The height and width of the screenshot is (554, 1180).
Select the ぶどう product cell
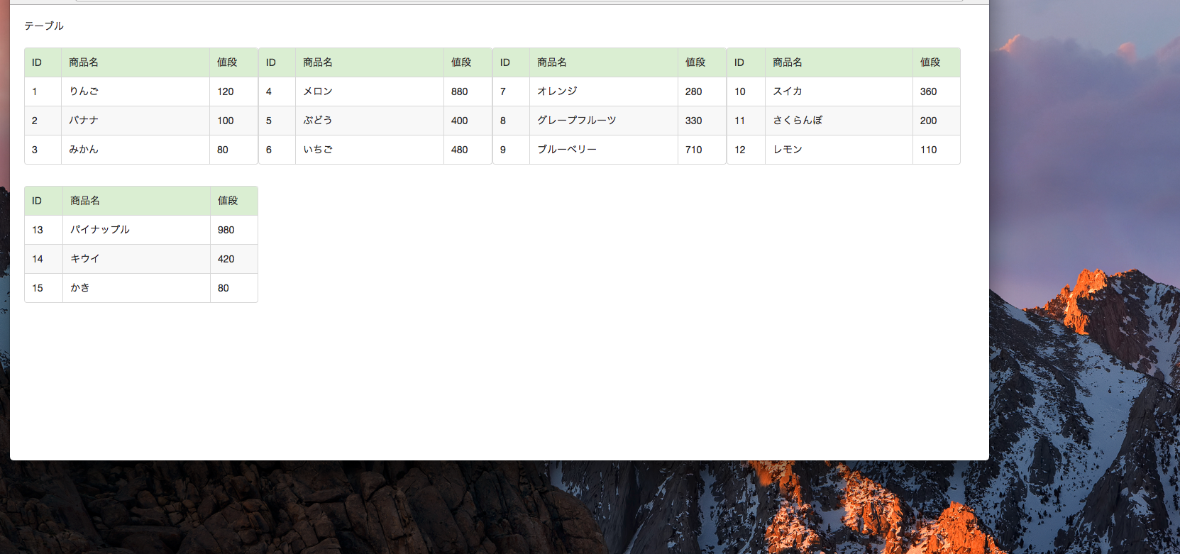click(x=370, y=121)
